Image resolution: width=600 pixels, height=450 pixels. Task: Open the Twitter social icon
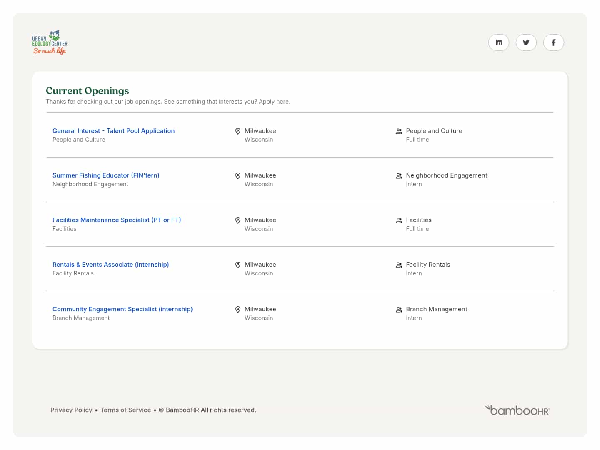[x=526, y=42]
